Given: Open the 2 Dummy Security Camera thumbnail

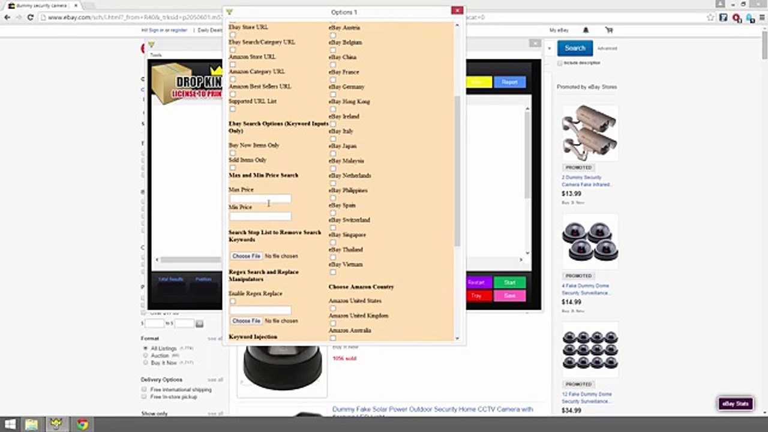Looking at the screenshot, I should point(590,133).
